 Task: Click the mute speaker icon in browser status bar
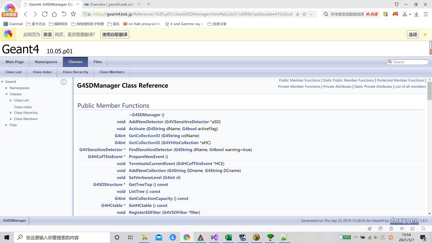coord(402,229)
